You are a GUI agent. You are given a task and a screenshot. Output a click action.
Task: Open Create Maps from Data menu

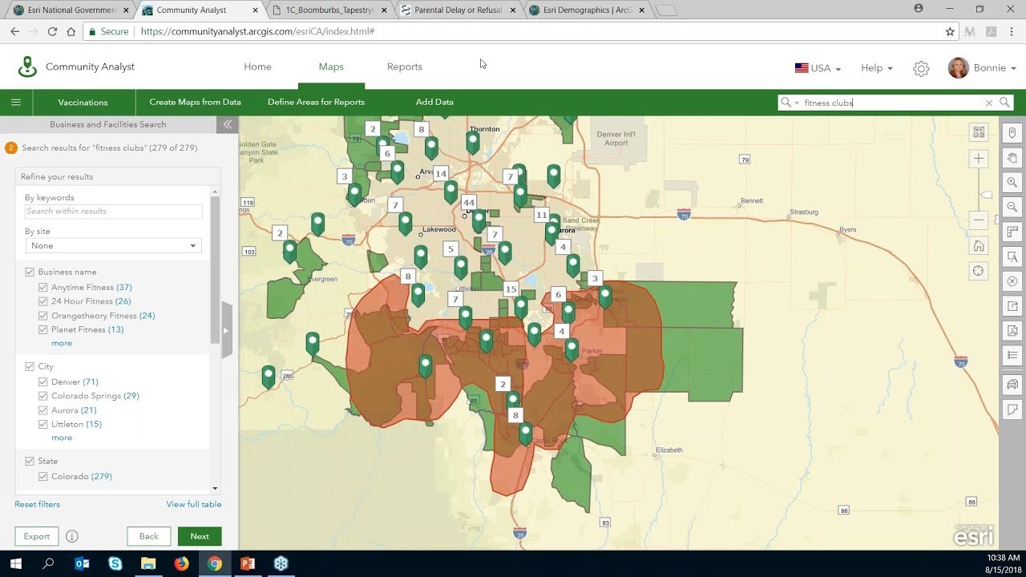195,103
